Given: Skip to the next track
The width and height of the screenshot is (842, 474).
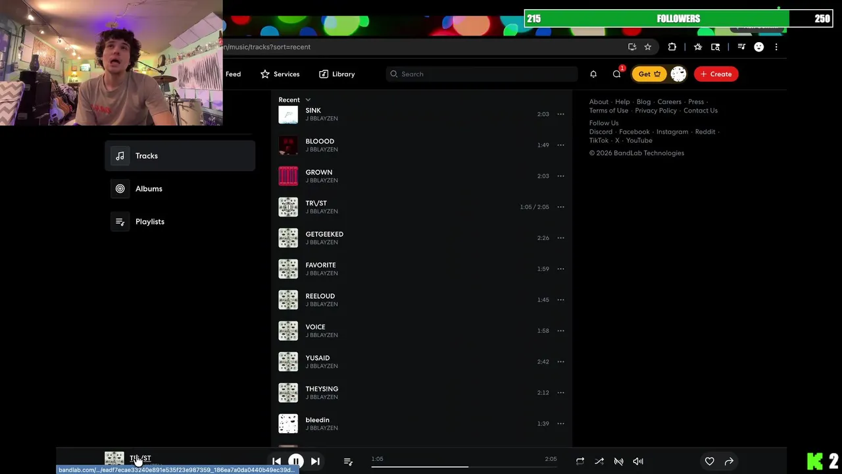Looking at the screenshot, I should point(315,461).
